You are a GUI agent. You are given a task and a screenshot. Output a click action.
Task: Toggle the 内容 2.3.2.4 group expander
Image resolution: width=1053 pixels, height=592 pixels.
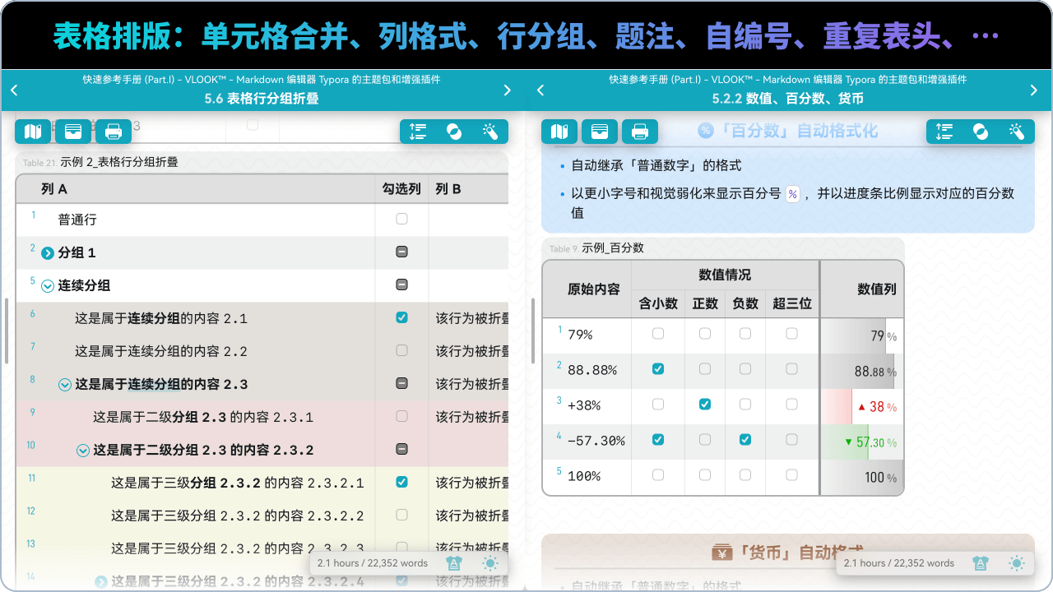[101, 582]
